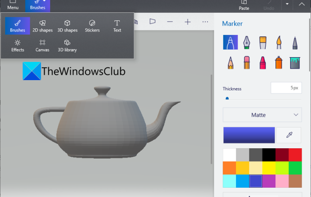
Task: Pick the black color swatch
Action: point(269,155)
